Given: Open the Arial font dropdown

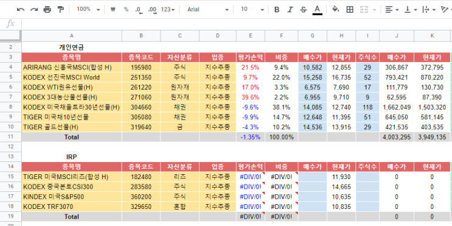Looking at the screenshot, I should [207, 10].
